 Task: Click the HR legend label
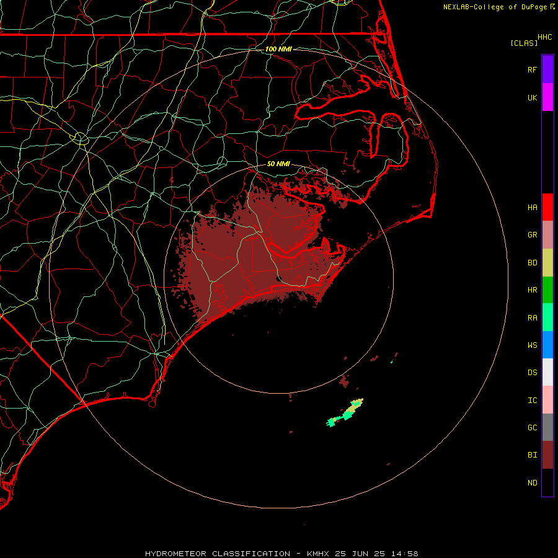[x=532, y=290]
